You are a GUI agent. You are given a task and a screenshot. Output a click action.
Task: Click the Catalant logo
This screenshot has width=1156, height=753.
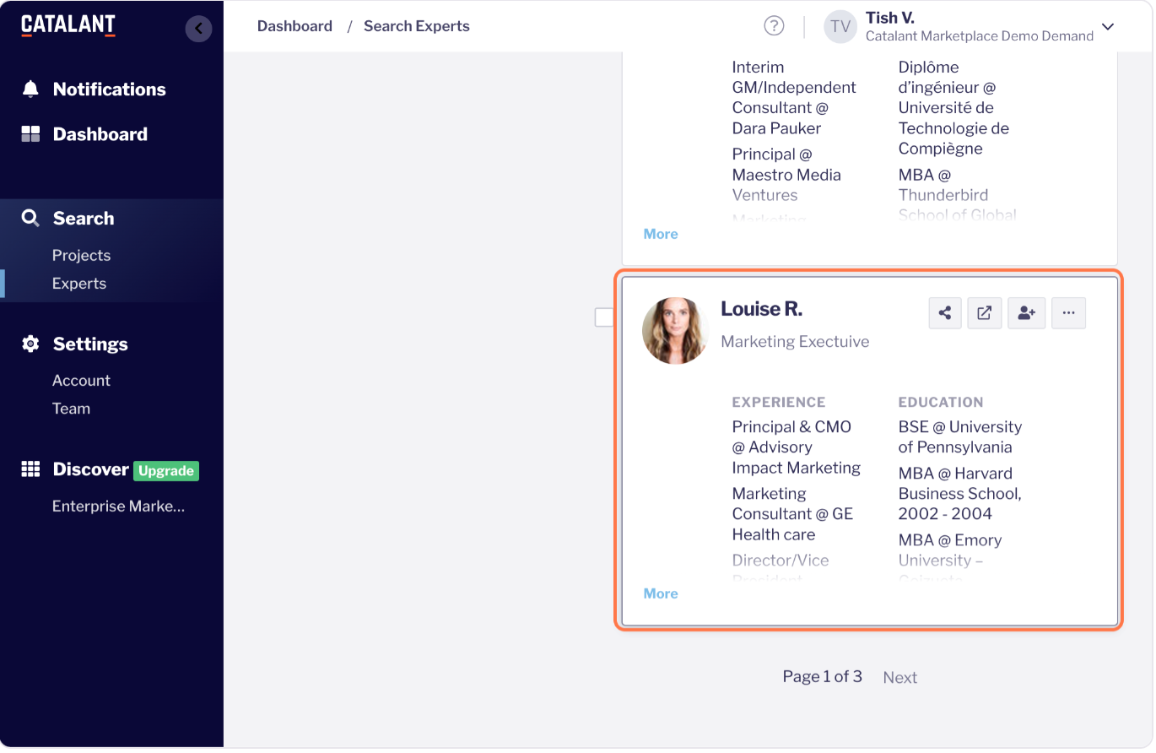68,26
